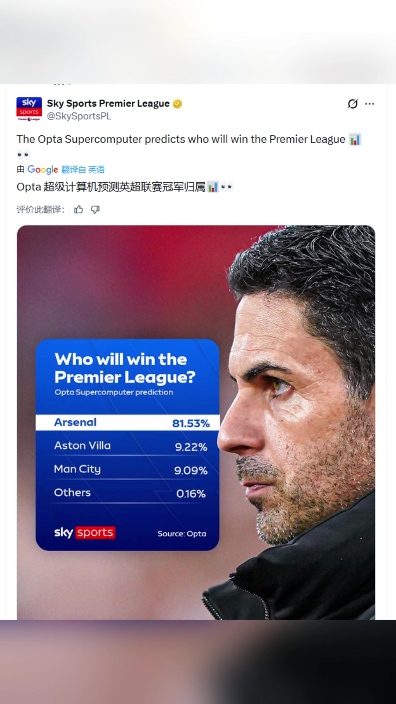The image size is (396, 704).
Task: Open the three-dot more options menu
Action: tap(370, 104)
